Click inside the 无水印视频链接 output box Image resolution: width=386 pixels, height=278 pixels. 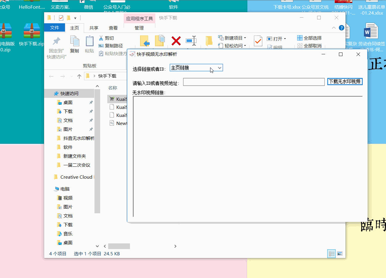pos(248,157)
